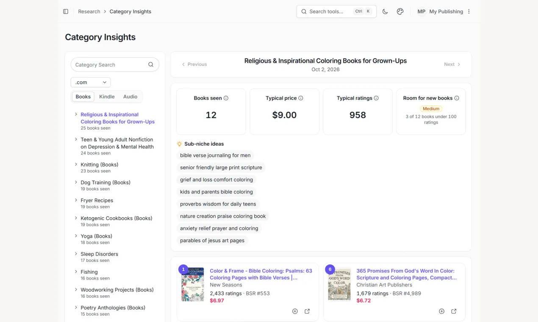The height and width of the screenshot is (322, 538).
Task: Expand Religious & Inspirational Coloring Books category
Action: click(76, 114)
